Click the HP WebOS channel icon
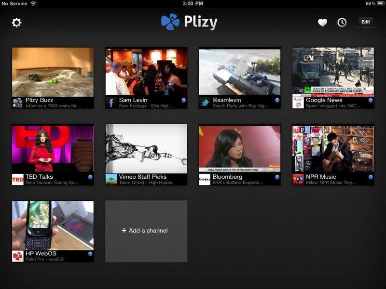This screenshot has width=386, height=289. coord(17,256)
